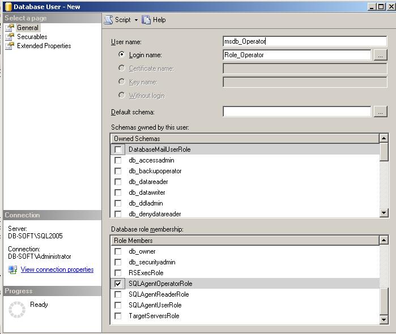
Task: Click the server name DB-SOFT\SQL2005 text
Action: pos(35,236)
